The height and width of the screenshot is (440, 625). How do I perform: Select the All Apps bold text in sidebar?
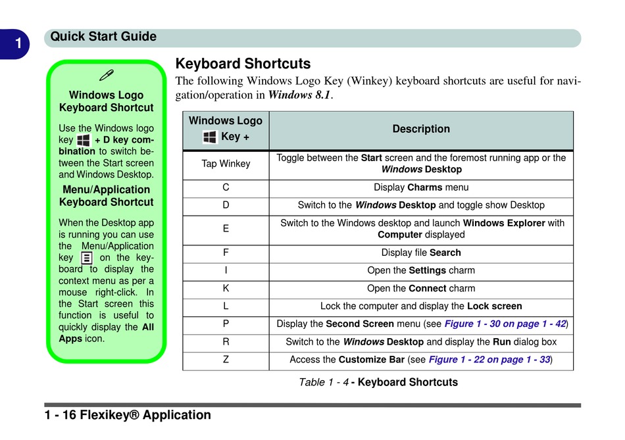click(106, 333)
